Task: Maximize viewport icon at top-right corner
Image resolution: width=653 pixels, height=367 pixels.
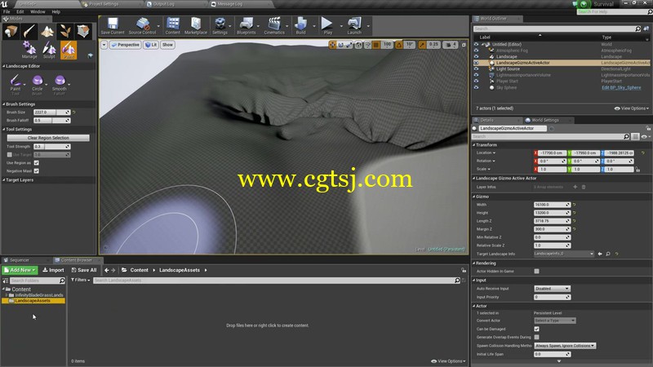Action: (464, 45)
